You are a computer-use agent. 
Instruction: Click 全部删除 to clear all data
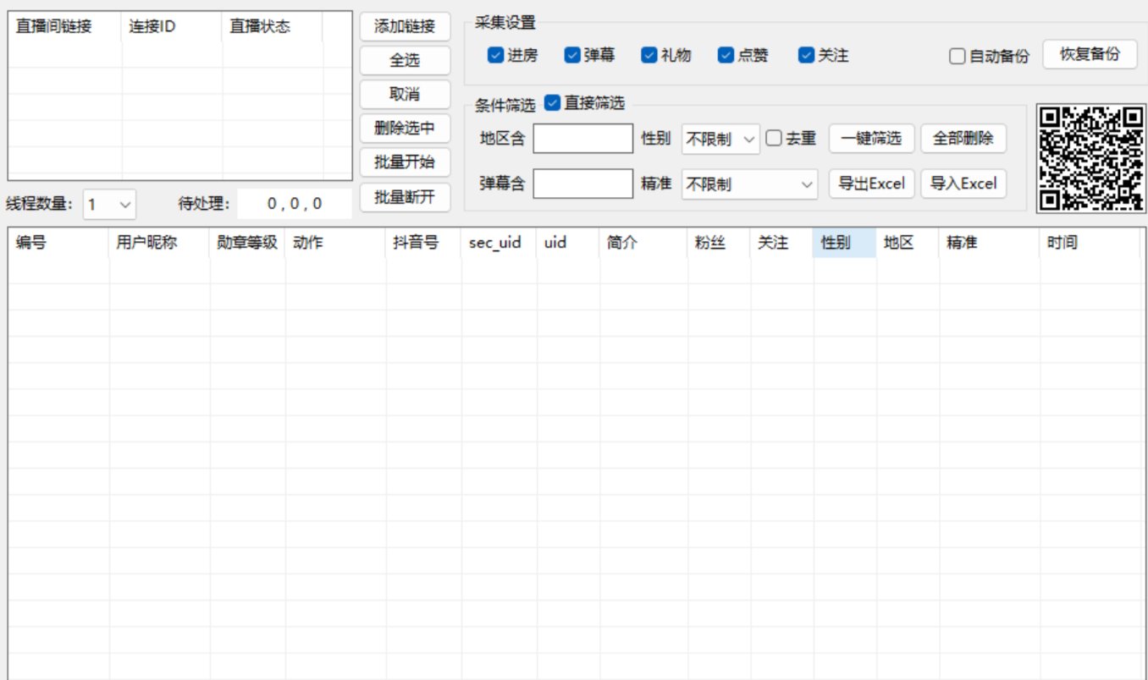pos(963,138)
